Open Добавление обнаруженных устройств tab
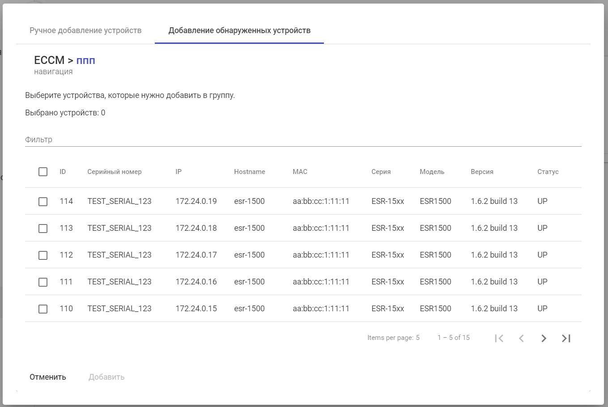This screenshot has height=407, width=608. pos(239,30)
